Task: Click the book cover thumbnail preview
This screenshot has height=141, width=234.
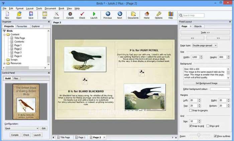Action: [26, 101]
